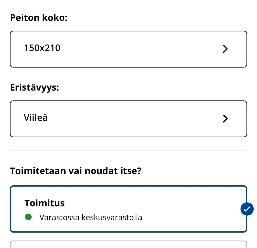Open the Peiton koko size selector
This screenshot has height=248, width=257.
(x=128, y=49)
